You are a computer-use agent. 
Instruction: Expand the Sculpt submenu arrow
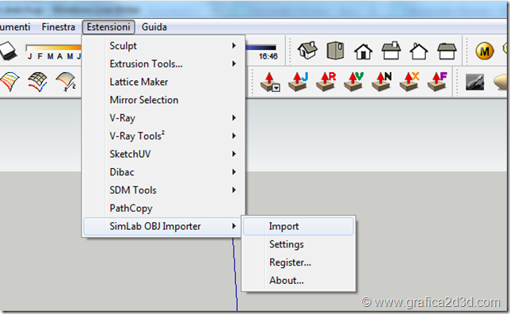[234, 46]
